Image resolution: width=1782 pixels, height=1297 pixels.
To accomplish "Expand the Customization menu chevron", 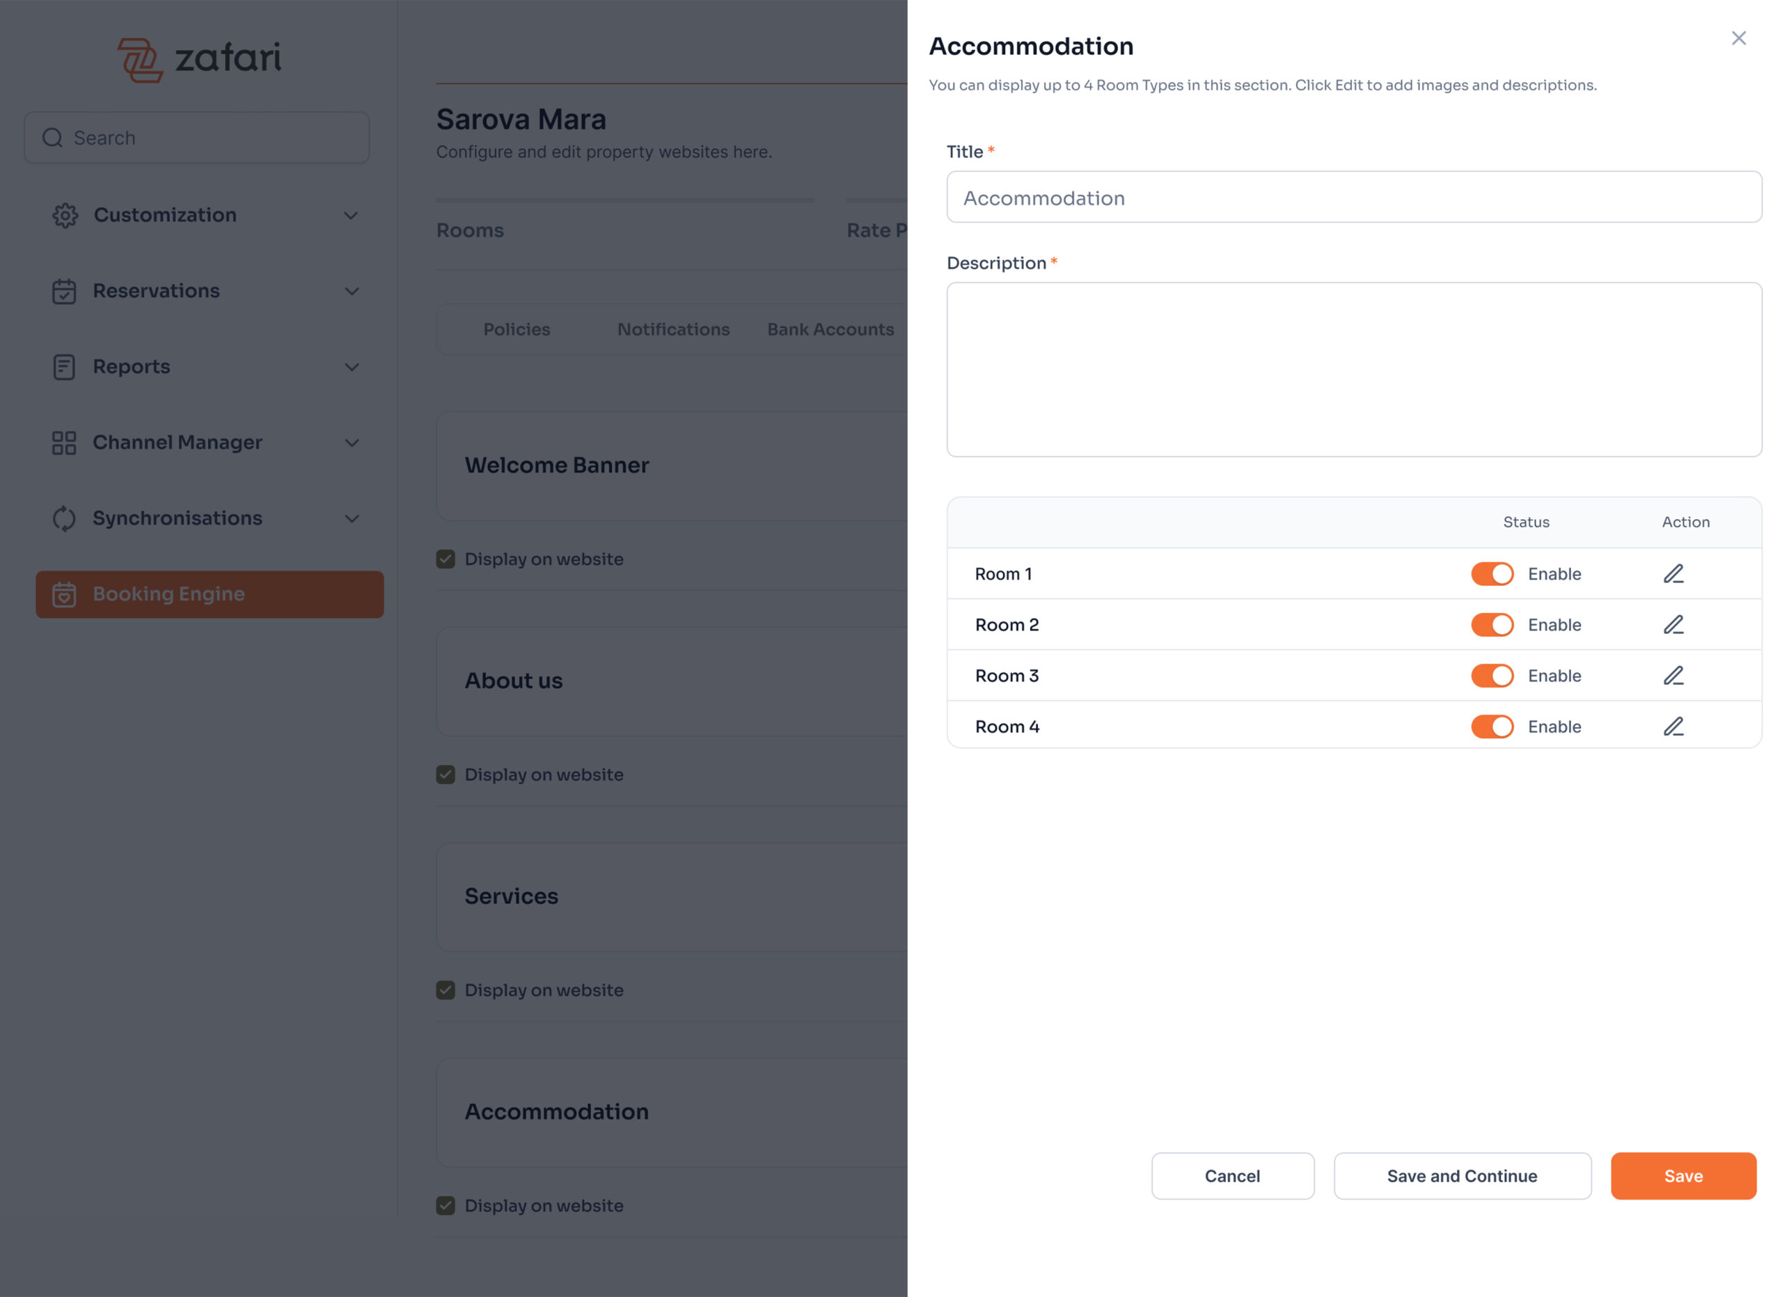I will [352, 215].
